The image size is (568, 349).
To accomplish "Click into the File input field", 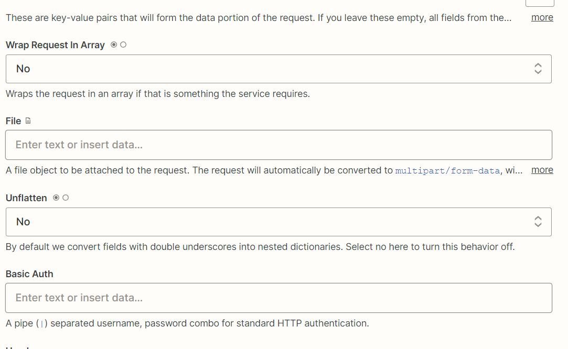I will (x=278, y=145).
